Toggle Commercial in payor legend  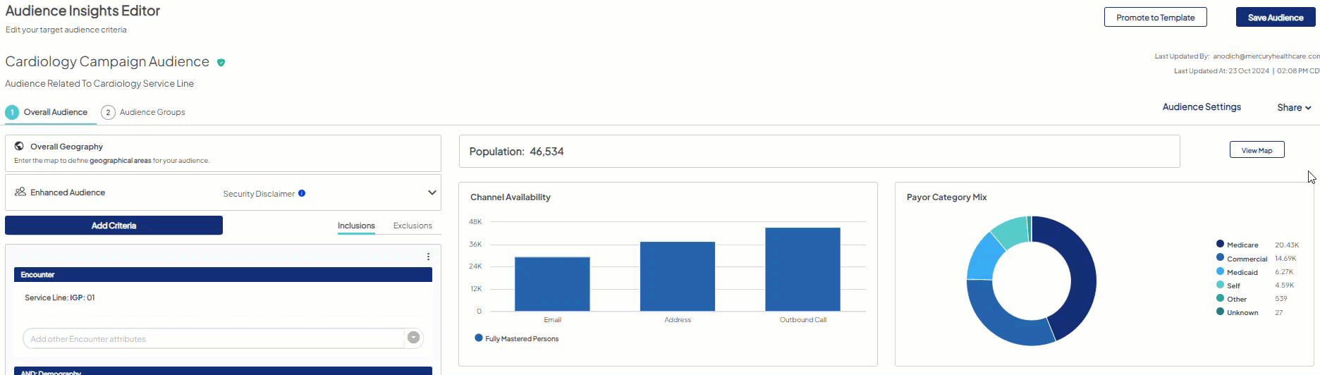pyautogui.click(x=1246, y=259)
